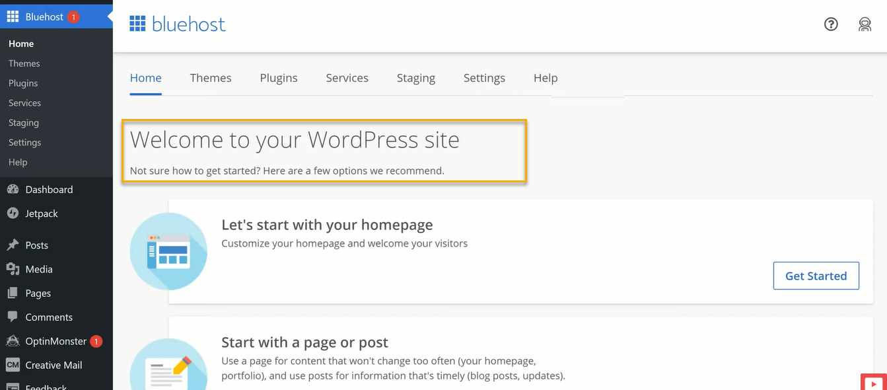Click the Dashboard gauge icon
Screen dimensions: 887x390
pyautogui.click(x=13, y=190)
